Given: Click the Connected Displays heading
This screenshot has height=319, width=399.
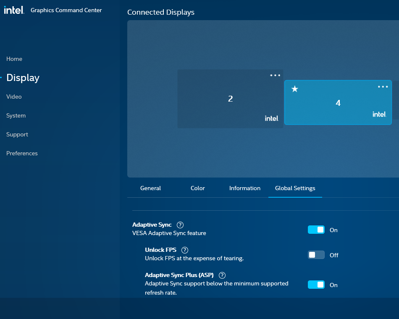Looking at the screenshot, I should (161, 12).
